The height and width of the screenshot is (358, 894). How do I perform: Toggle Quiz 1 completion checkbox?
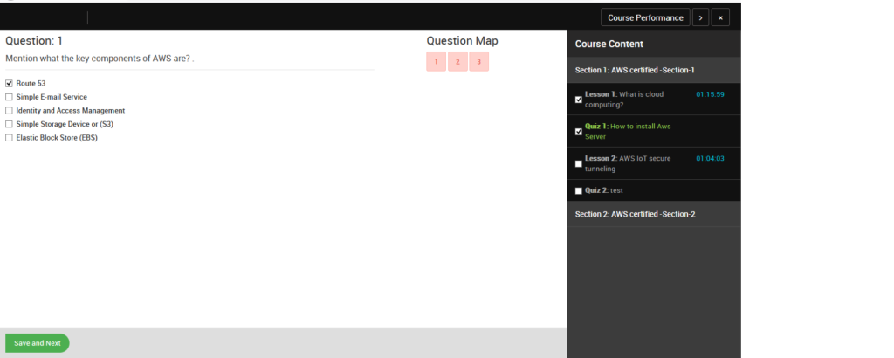(579, 132)
